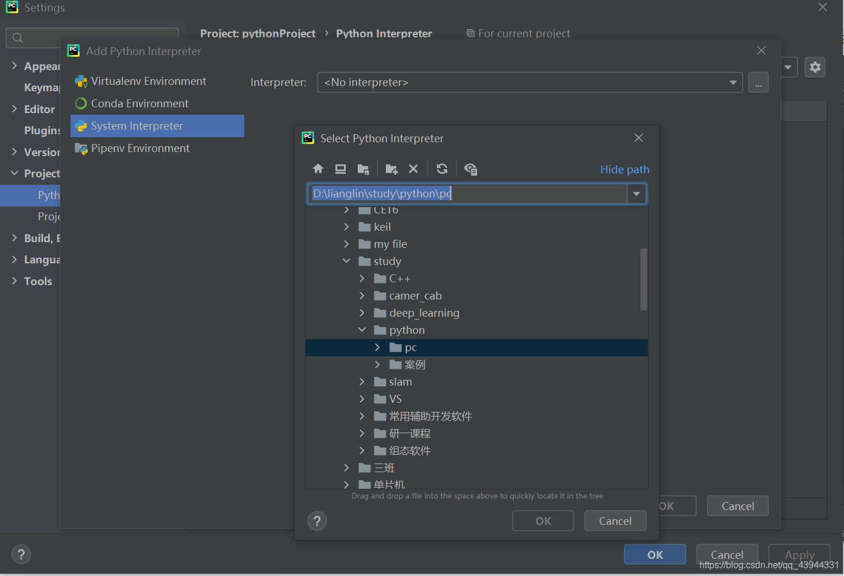The image size is (844, 576).
Task: Open the Interpreter combo box dropdown
Action: [733, 83]
